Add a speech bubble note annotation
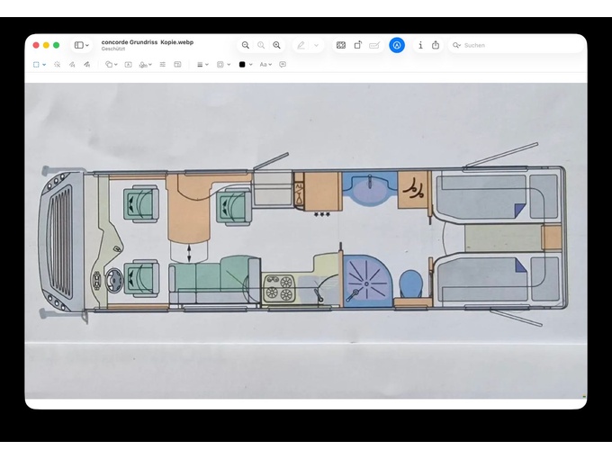Viewport: 612px width, 459px height. pyautogui.click(x=283, y=65)
